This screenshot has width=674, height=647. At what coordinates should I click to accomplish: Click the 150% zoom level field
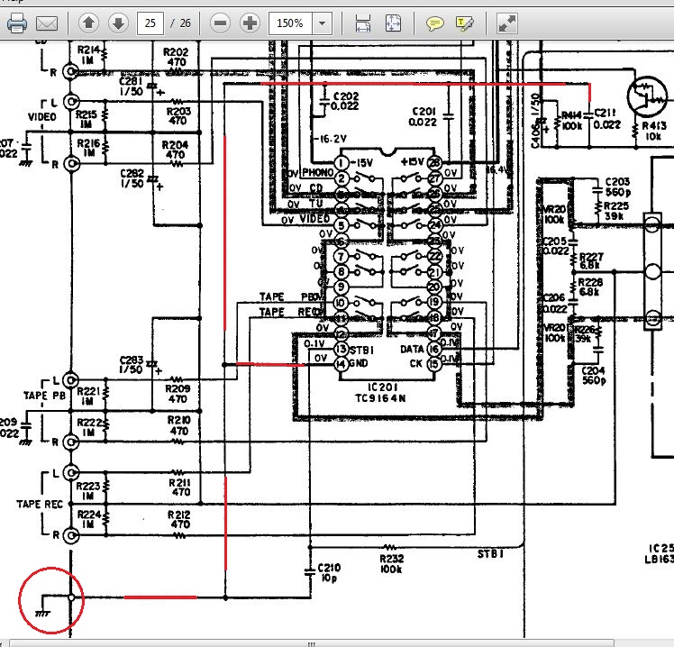(288, 23)
